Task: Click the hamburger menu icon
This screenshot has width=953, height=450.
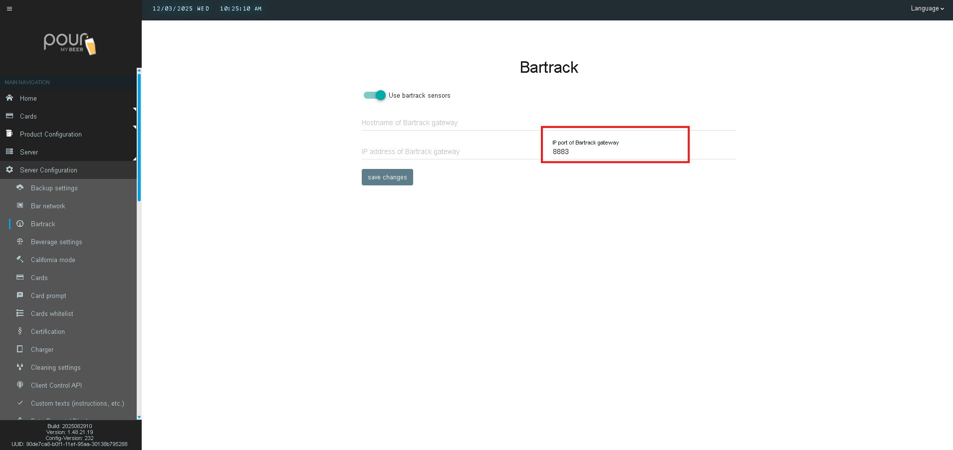Action: [x=9, y=8]
